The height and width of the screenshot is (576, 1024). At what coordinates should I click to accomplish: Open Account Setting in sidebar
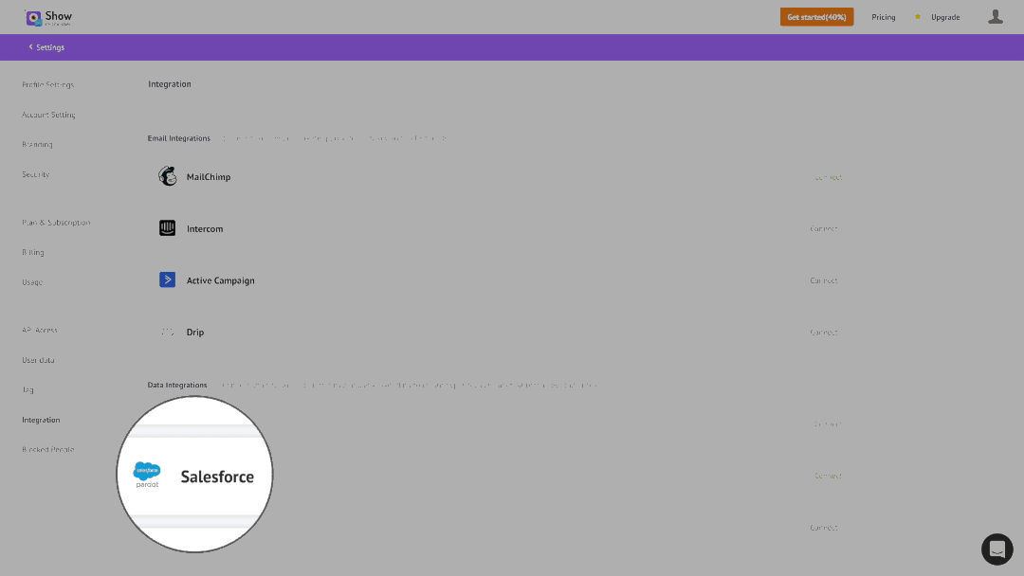click(x=48, y=115)
